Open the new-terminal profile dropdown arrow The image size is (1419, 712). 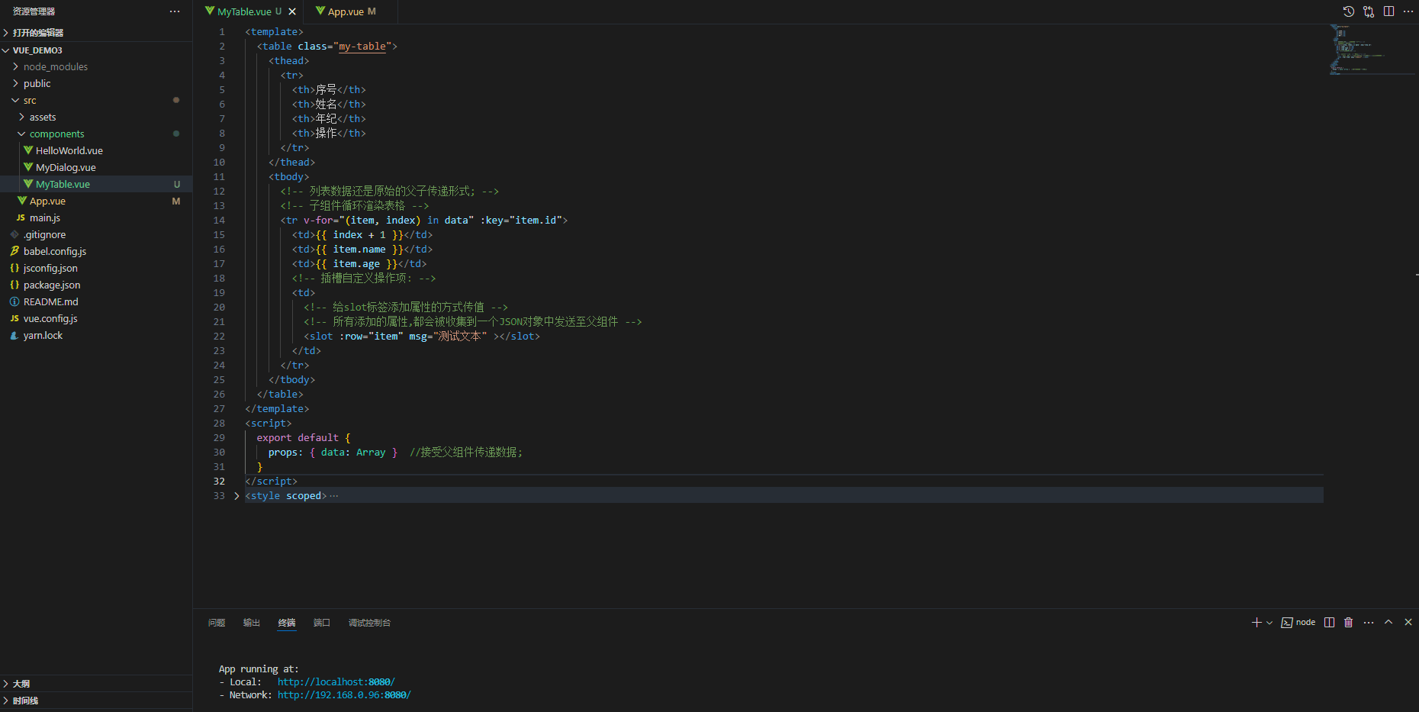(1269, 623)
